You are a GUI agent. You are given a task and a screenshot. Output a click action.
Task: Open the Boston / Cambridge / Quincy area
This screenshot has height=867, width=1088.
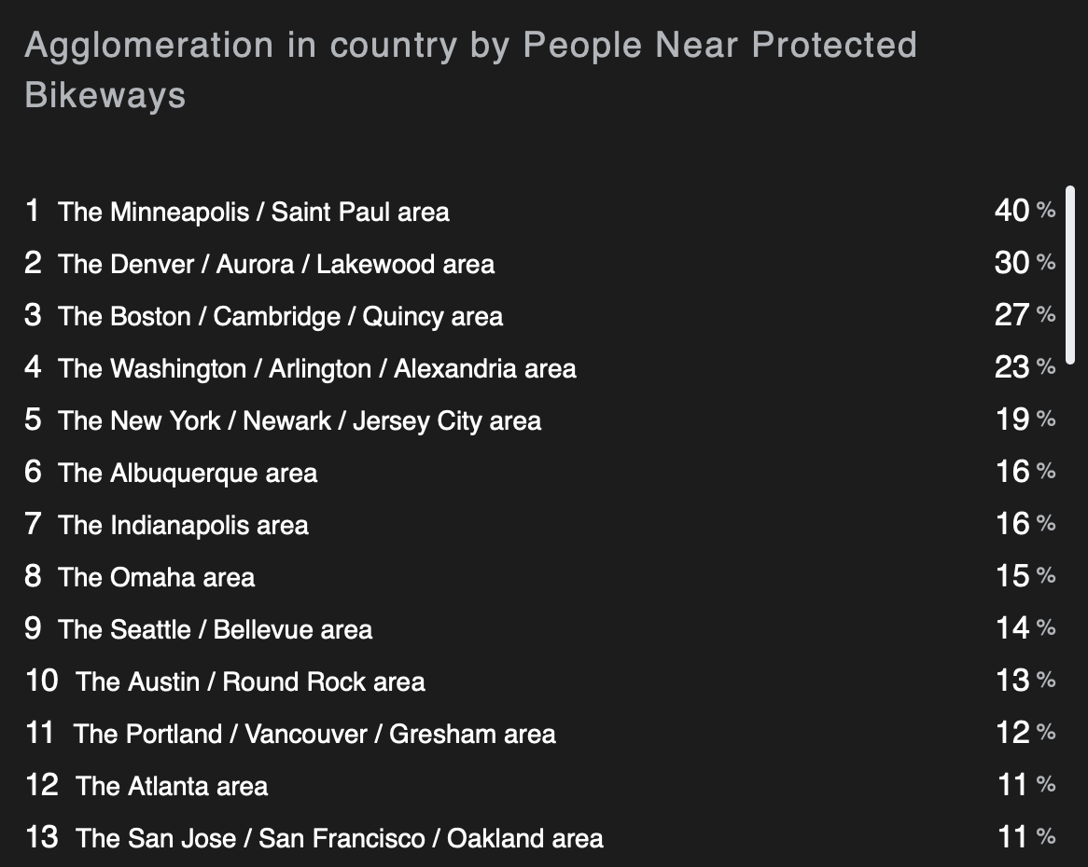(280, 316)
